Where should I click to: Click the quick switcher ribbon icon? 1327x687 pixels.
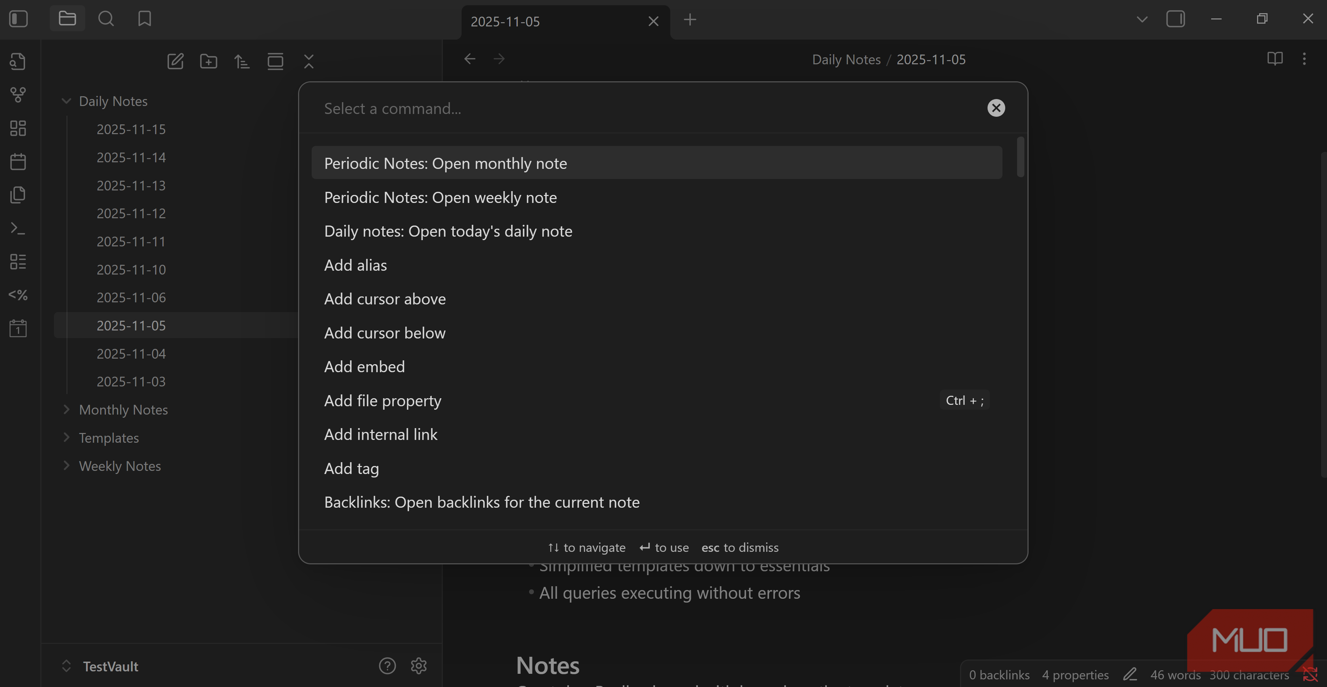point(18,61)
